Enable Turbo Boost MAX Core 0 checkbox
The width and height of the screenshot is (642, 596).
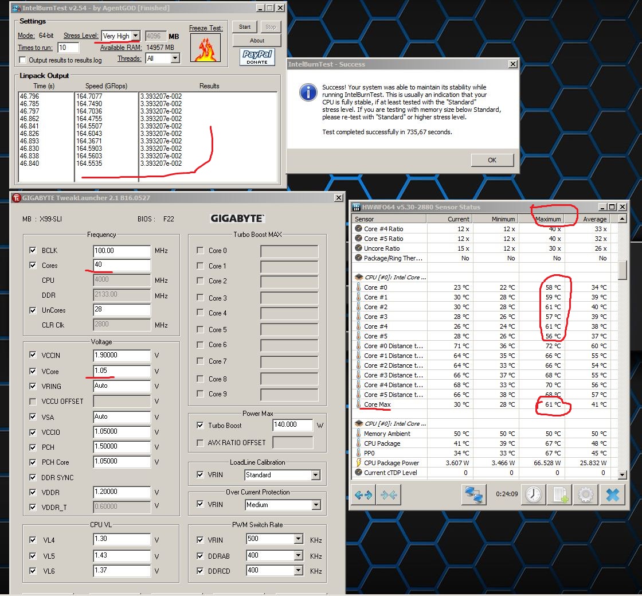200,250
